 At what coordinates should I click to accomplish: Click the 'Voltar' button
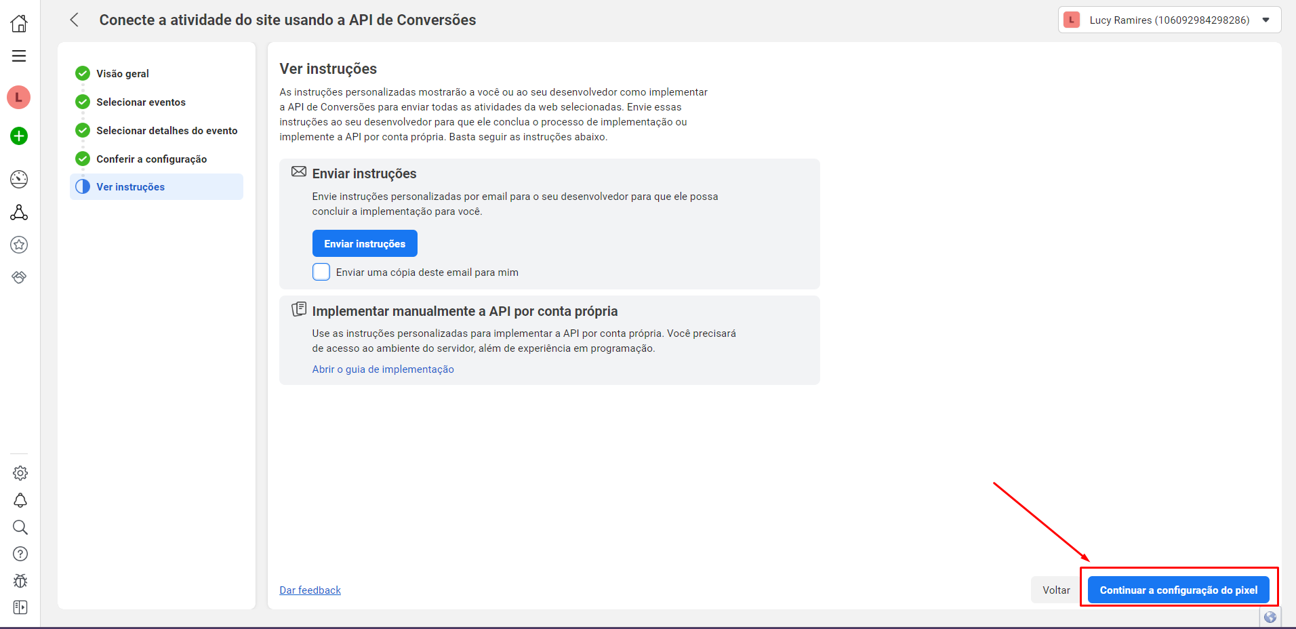[x=1056, y=590]
